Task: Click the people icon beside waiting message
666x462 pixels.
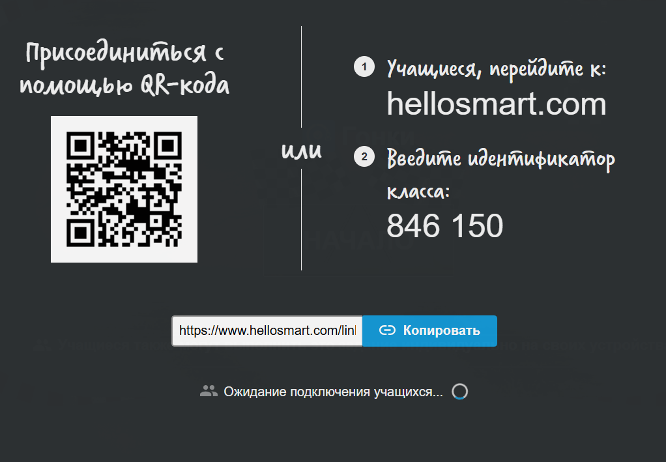Action: pos(209,391)
